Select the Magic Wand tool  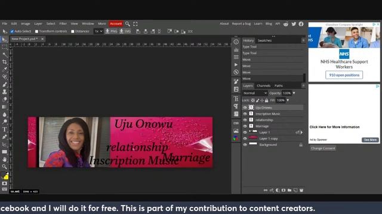(4, 55)
